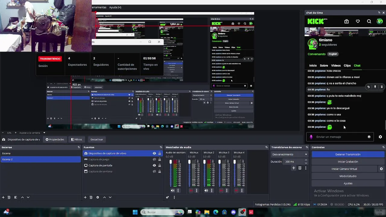This screenshot has height=217, width=386.
Task: Open Kick browse icon next to heart
Action: [x=346, y=21]
